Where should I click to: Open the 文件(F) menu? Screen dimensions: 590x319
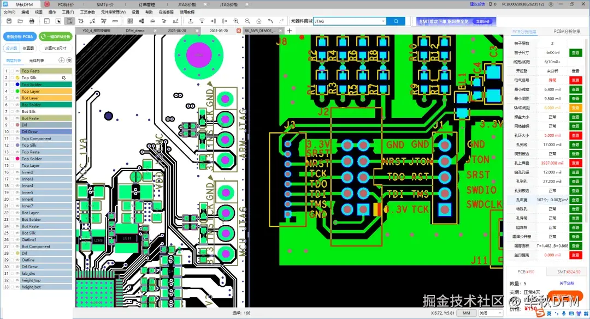[x=9, y=13]
